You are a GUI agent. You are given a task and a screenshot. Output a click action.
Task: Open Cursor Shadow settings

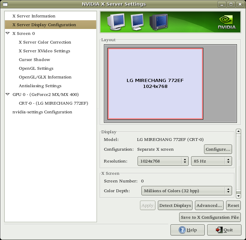[50, 60]
